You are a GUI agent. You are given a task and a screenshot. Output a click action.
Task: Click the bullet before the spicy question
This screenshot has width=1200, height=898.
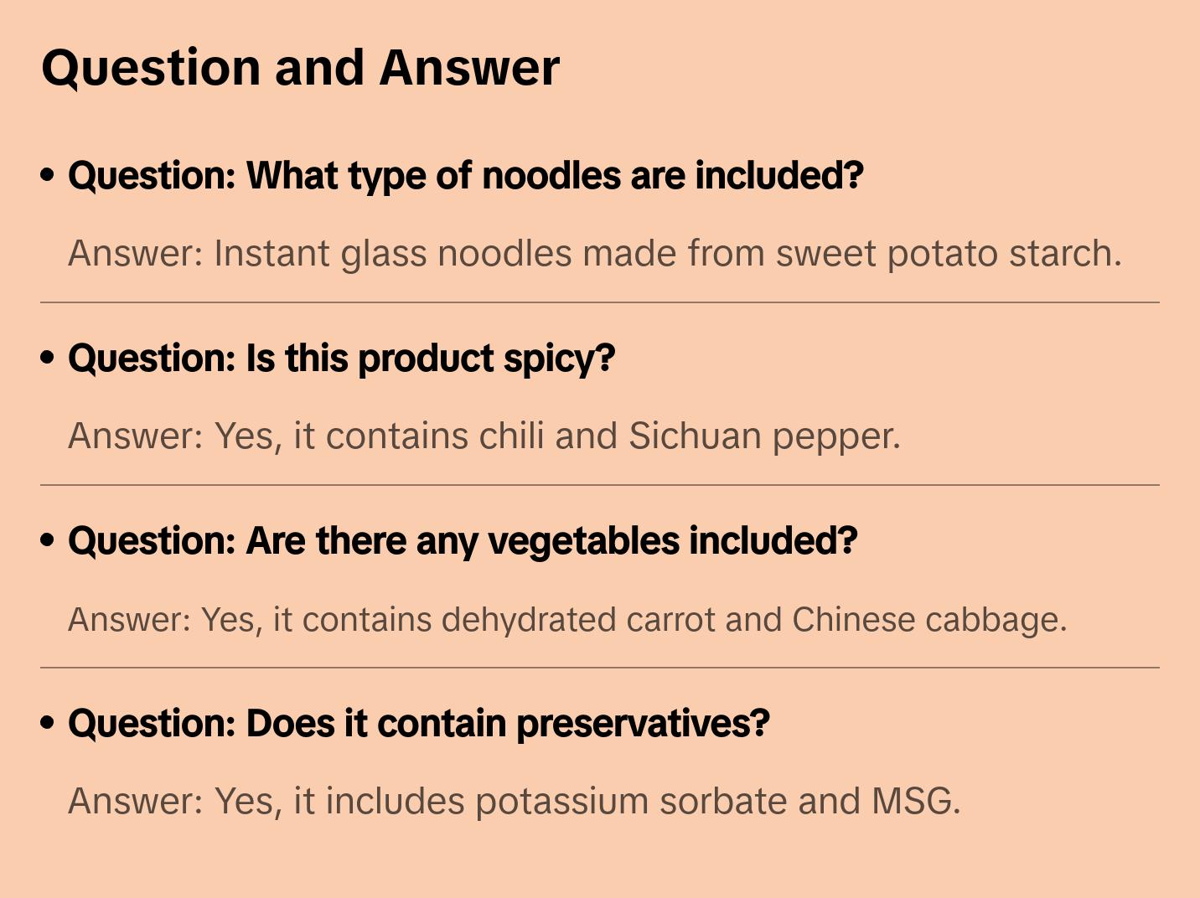48,359
